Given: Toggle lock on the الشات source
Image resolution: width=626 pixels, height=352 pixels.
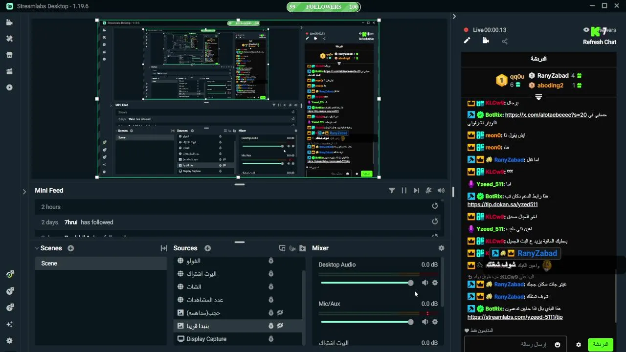Looking at the screenshot, I should (x=271, y=286).
